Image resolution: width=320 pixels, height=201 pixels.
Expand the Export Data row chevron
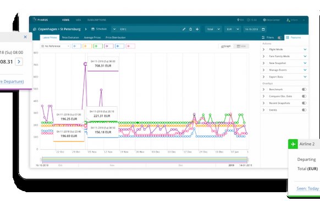[263, 77]
